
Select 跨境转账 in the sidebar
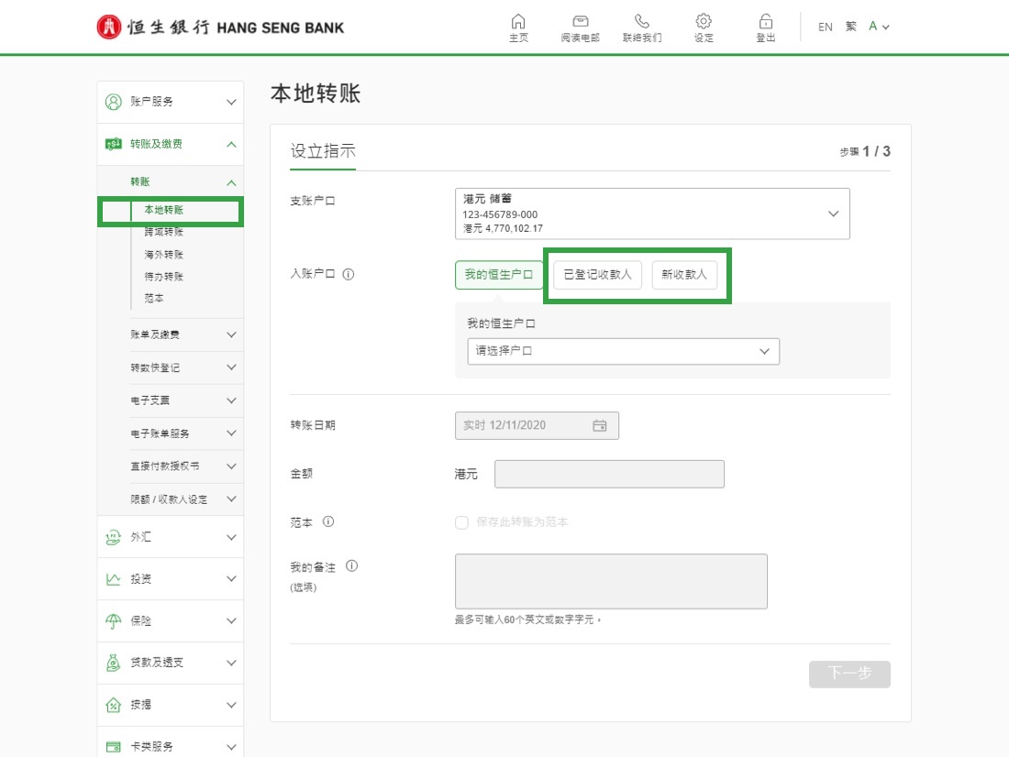163,232
